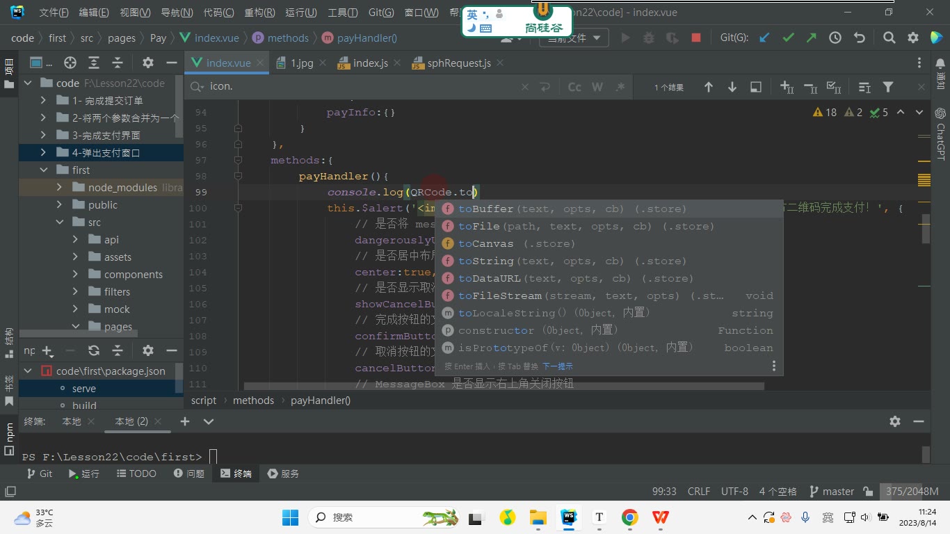Screen dimensions: 950x534
Task: Expand the node_modules folder
Action: point(59,188)
